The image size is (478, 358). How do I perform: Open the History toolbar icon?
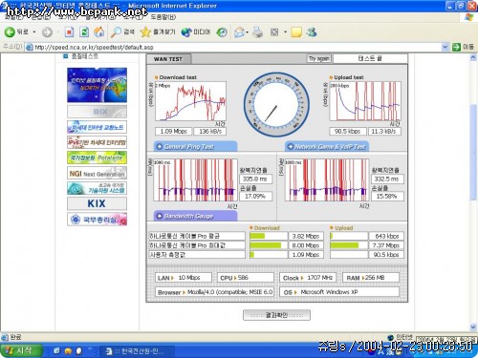[x=222, y=32]
